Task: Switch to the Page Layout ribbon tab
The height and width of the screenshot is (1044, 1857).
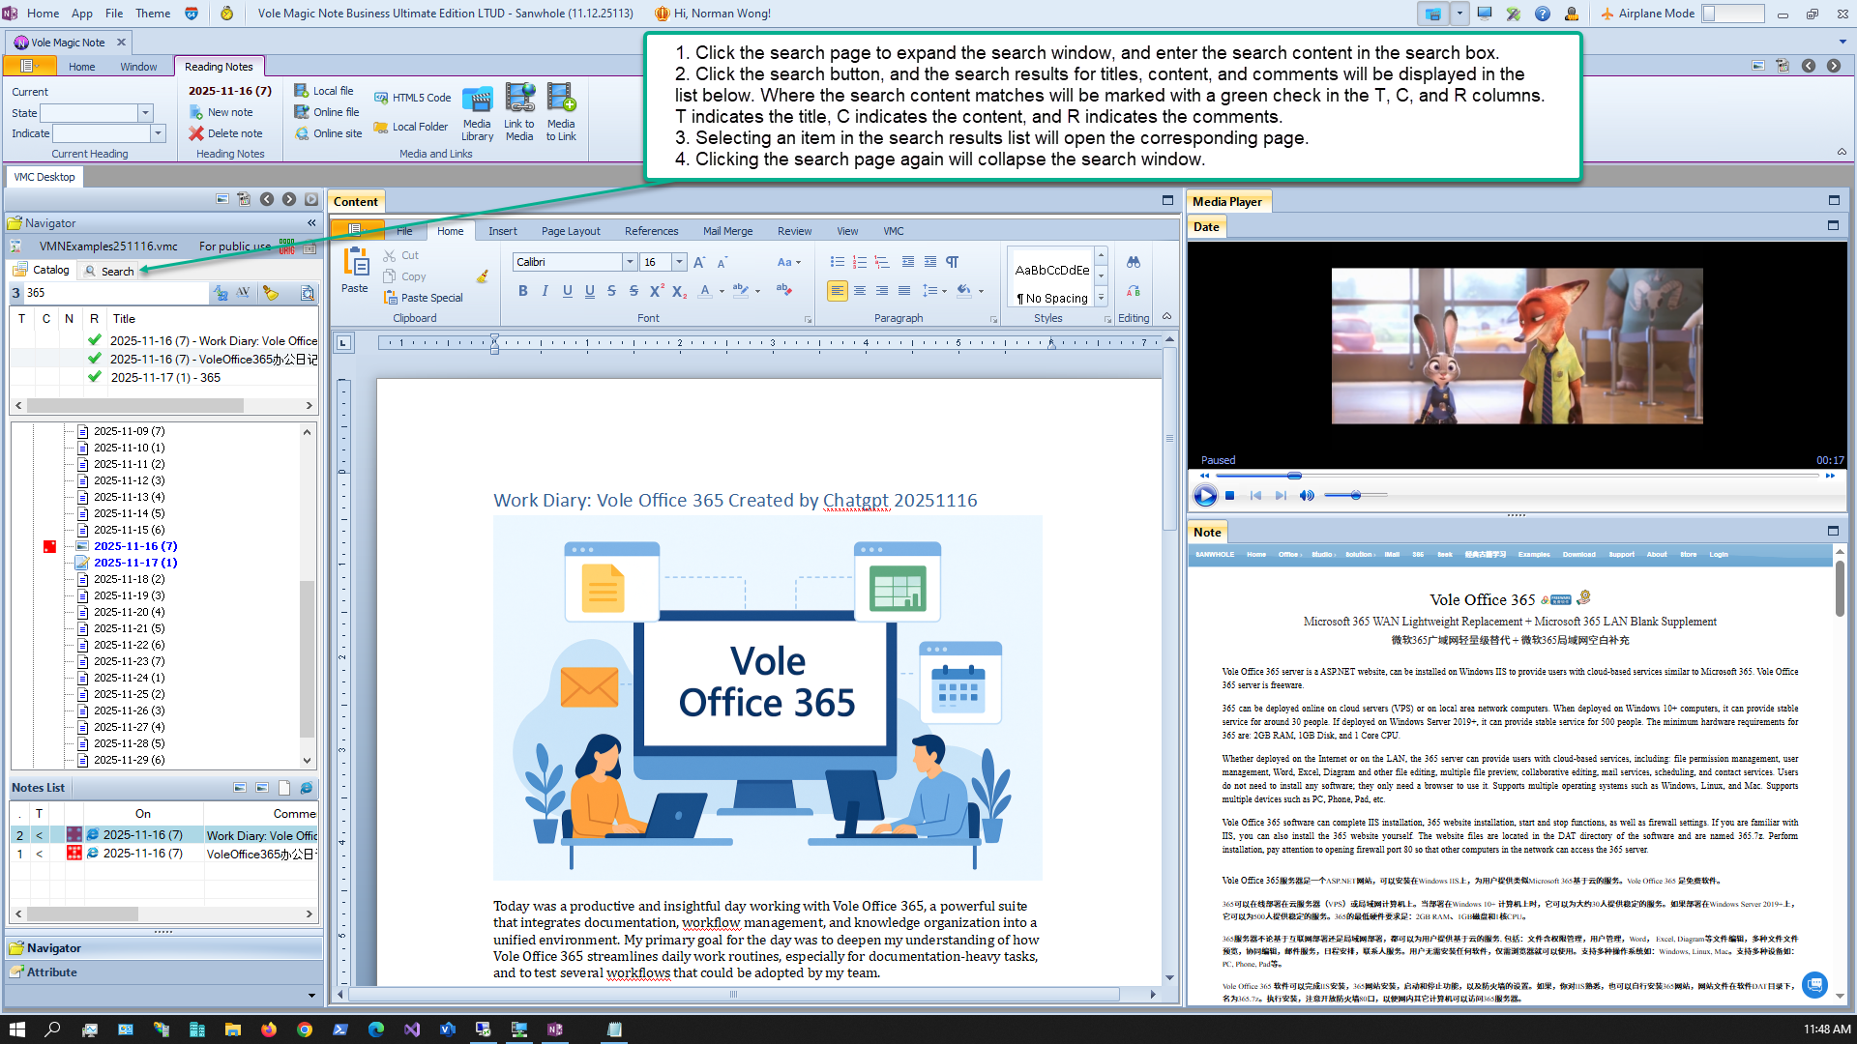Action: coord(571,231)
